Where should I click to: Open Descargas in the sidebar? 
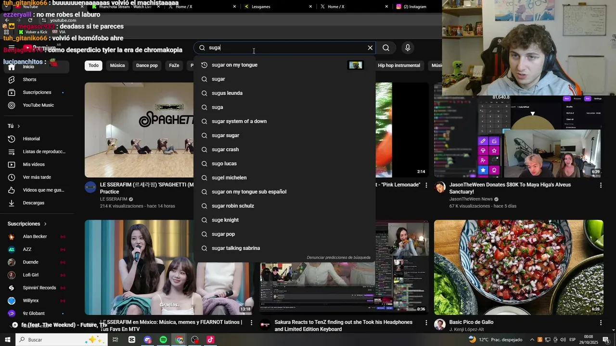37,203
